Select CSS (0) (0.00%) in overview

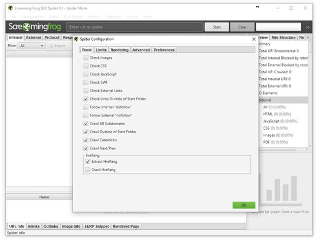tap(275, 128)
